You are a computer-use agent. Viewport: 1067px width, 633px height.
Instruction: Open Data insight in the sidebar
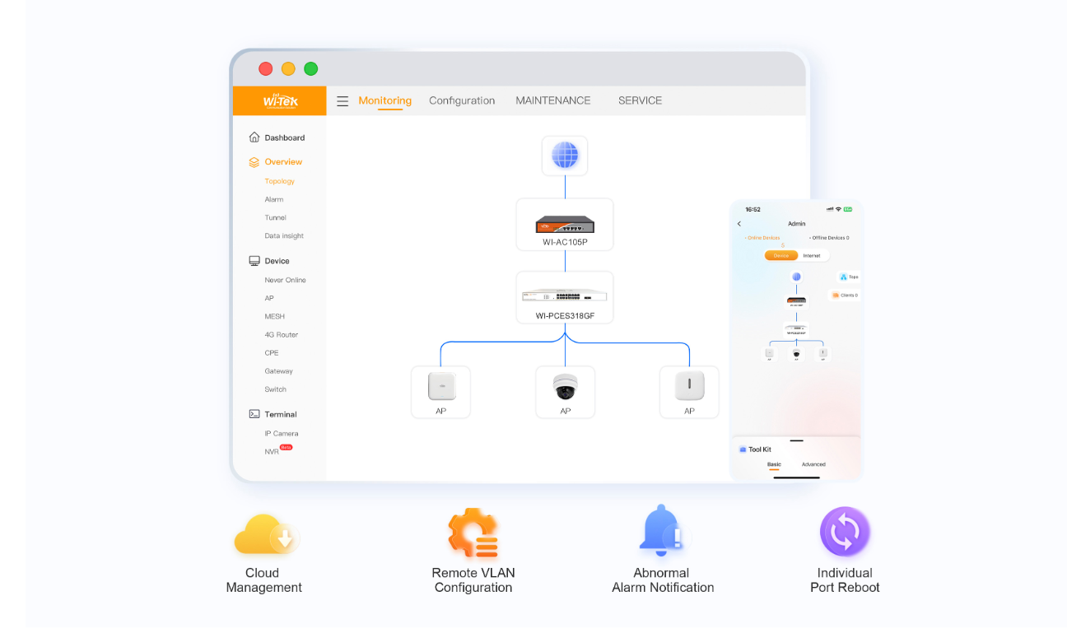coord(284,235)
